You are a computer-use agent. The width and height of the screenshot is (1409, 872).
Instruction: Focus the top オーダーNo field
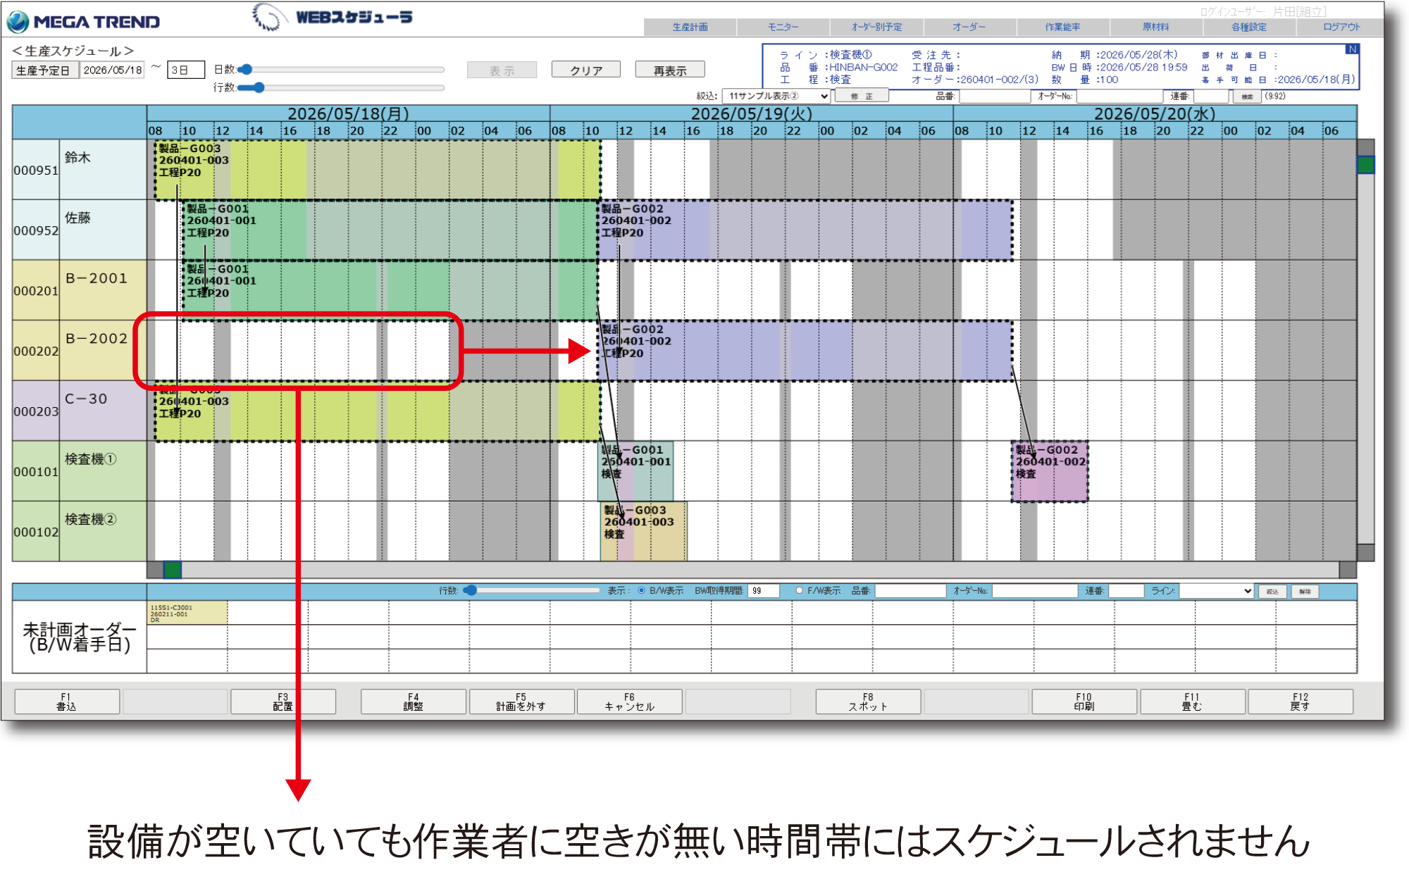(1119, 96)
